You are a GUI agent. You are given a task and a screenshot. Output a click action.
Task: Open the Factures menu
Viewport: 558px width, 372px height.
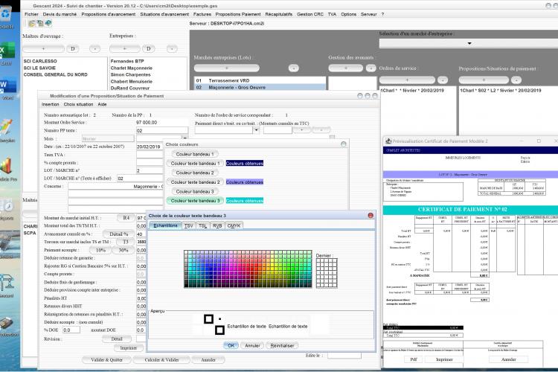pos(202,14)
